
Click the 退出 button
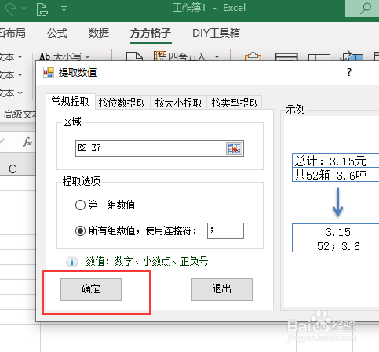[222, 289]
